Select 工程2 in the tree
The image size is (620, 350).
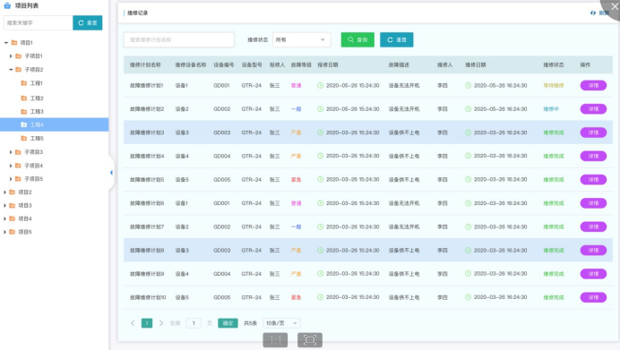pyautogui.click(x=37, y=98)
